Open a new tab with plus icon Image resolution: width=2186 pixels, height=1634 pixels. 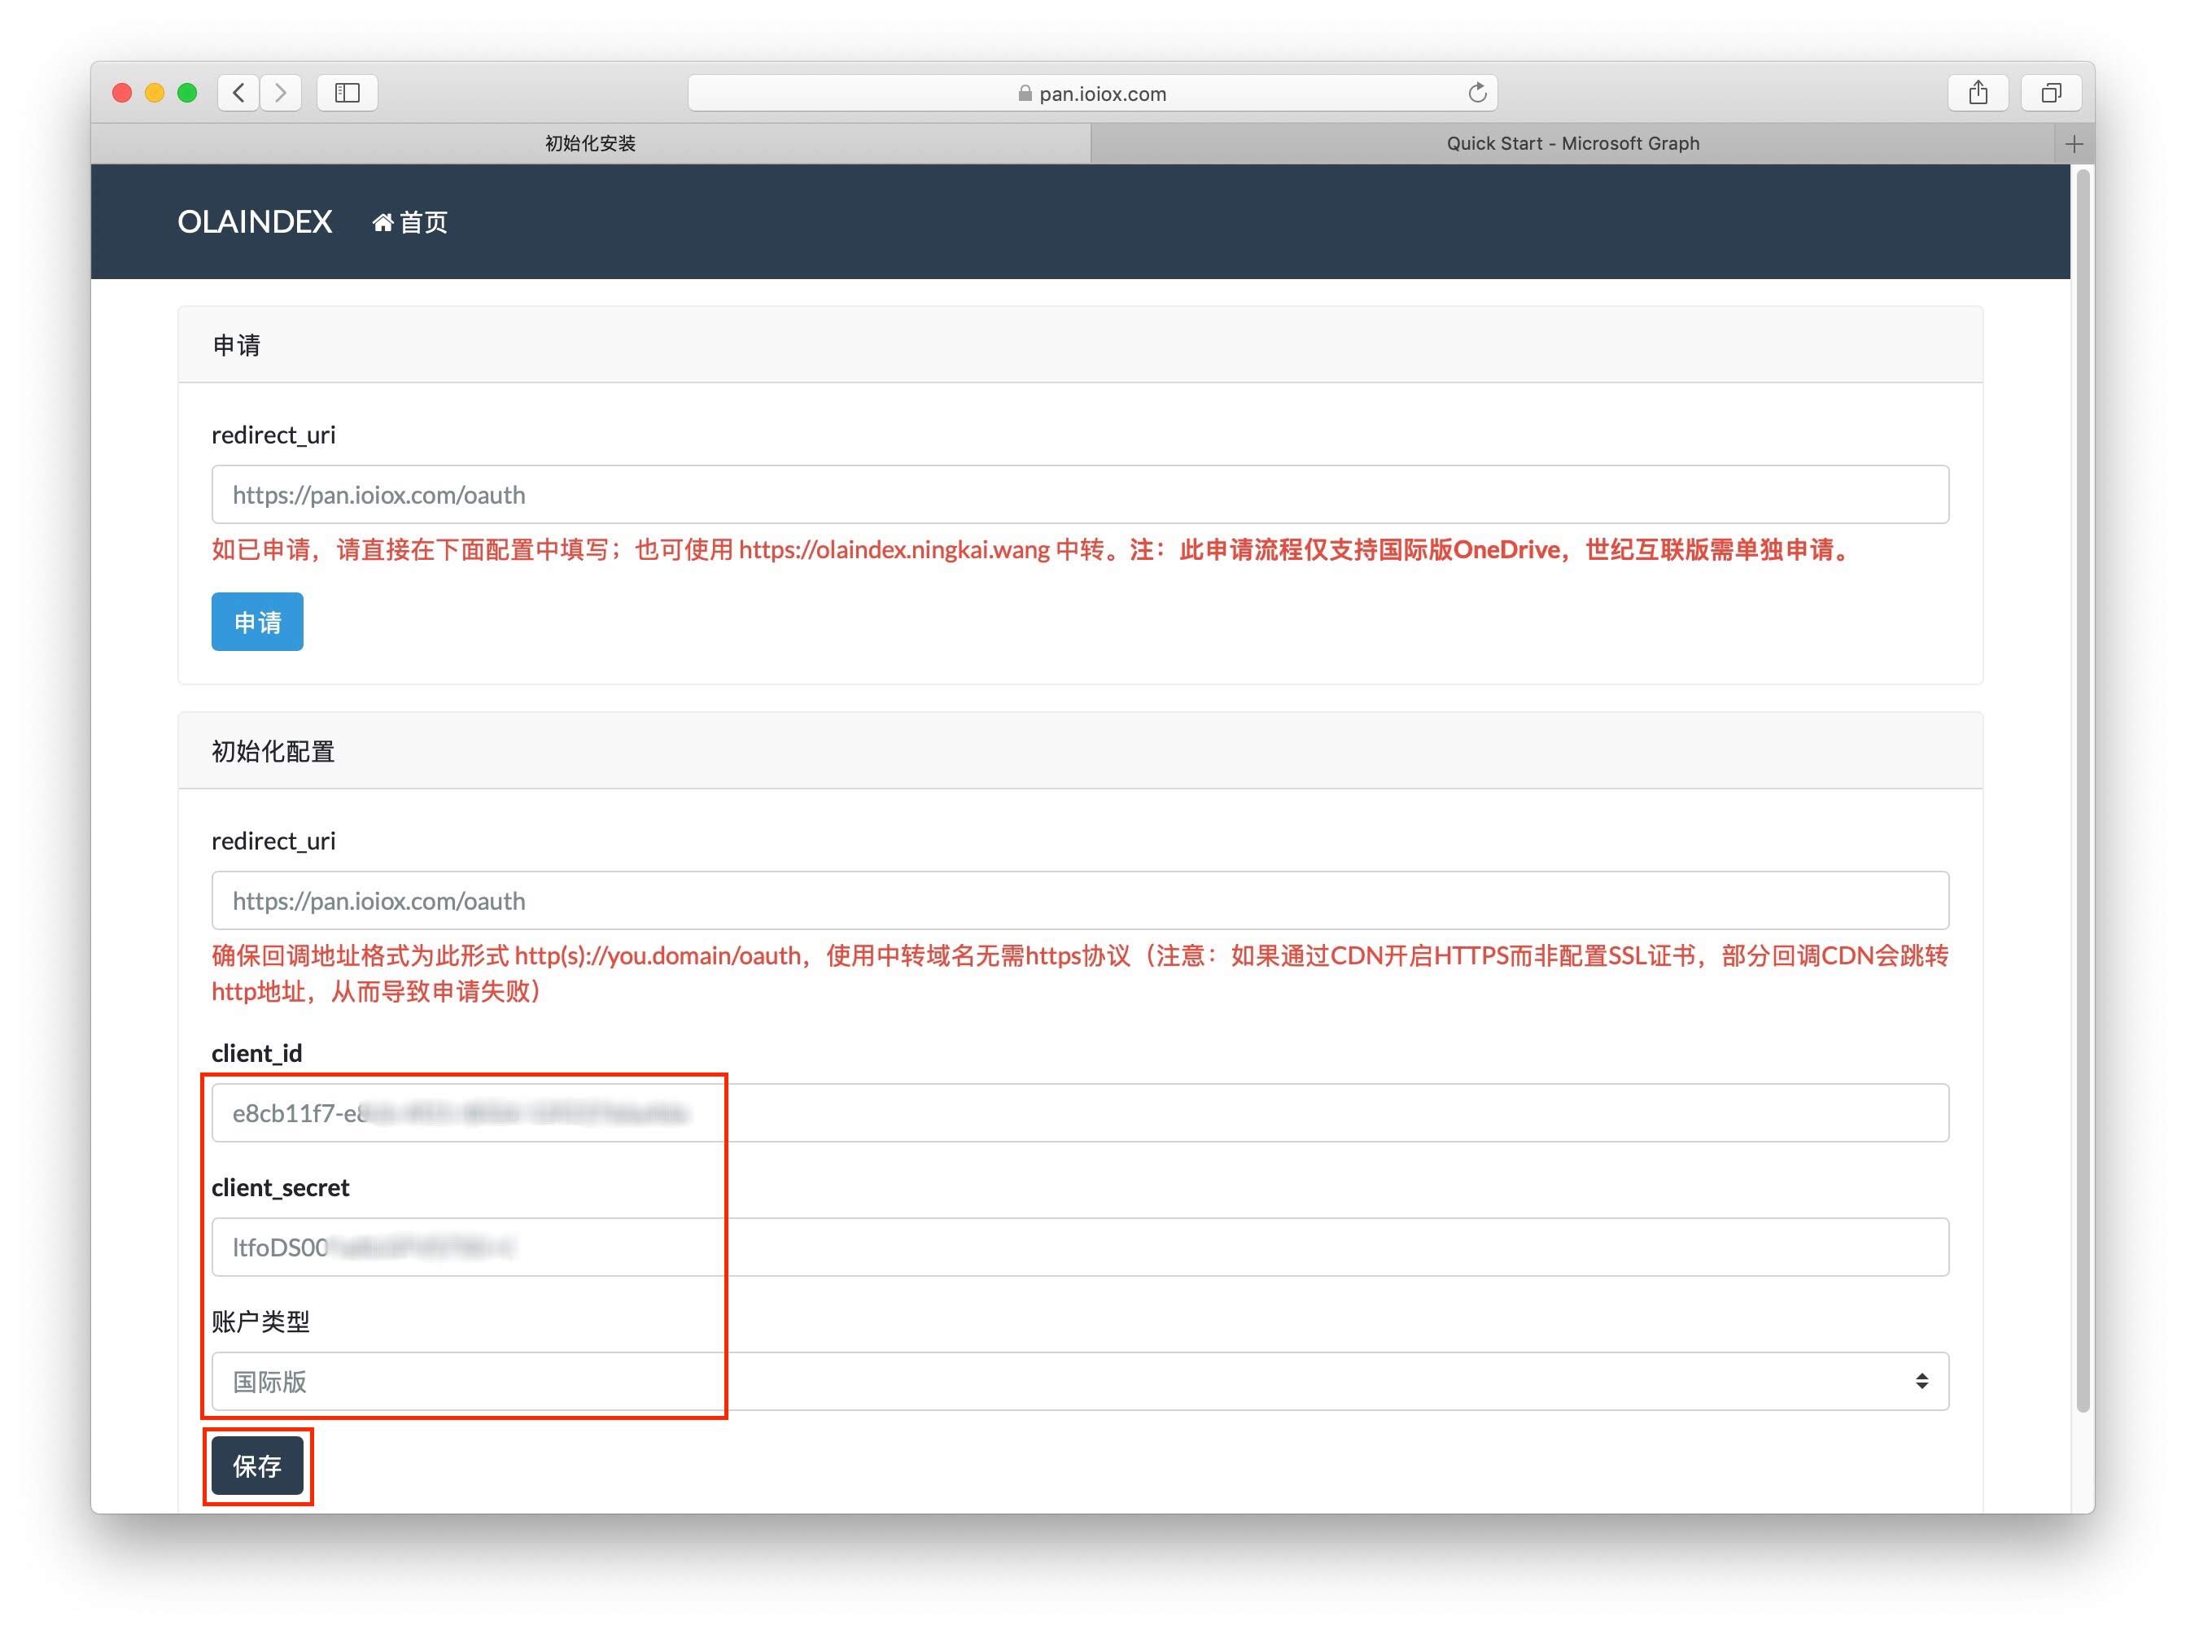click(x=2075, y=144)
